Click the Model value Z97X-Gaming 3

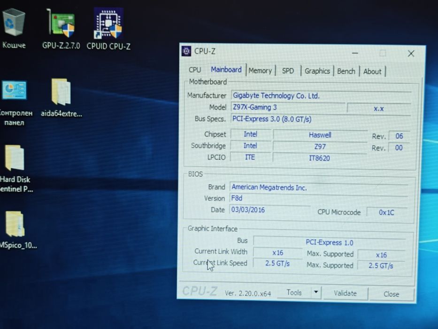coord(288,108)
